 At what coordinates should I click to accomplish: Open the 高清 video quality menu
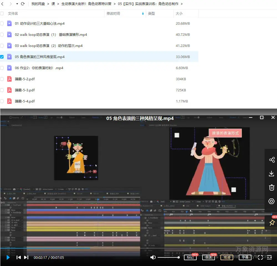[227, 257]
